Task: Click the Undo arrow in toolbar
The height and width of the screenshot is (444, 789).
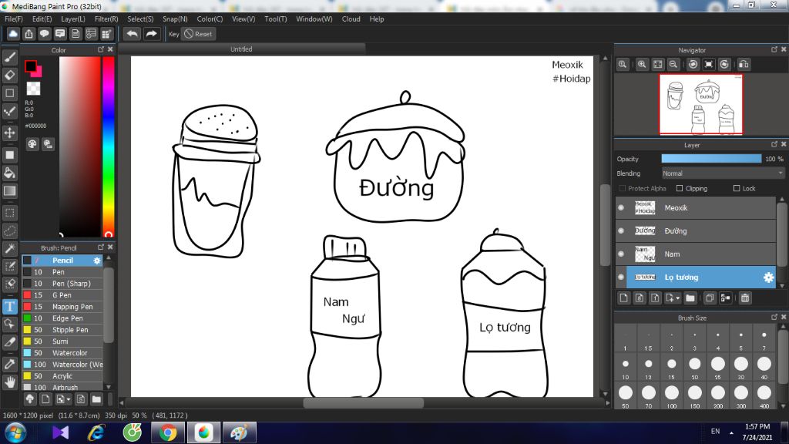Action: tap(133, 34)
